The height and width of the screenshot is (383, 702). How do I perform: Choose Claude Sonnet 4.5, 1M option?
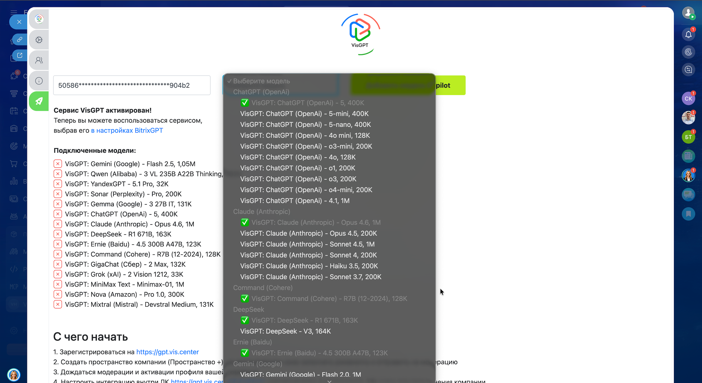tap(307, 244)
